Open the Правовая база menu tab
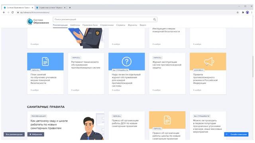The image size is (255, 143). point(90,25)
